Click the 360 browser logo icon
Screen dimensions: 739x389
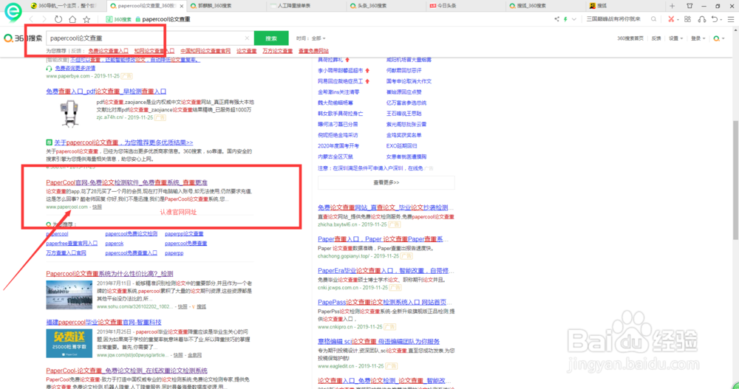click(x=13, y=11)
